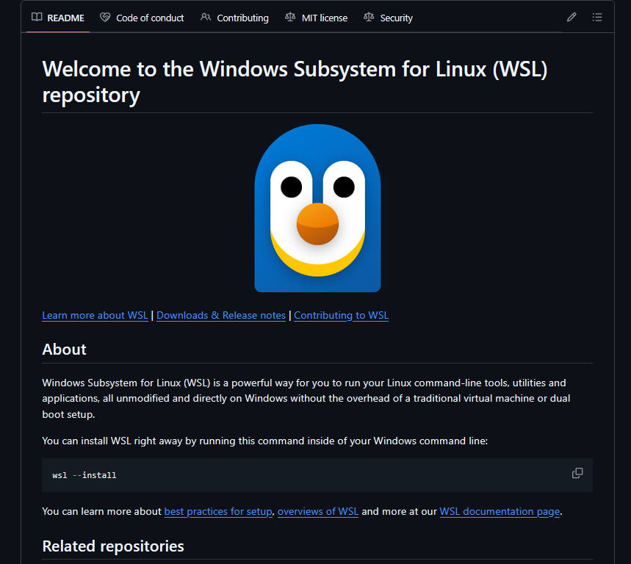Click the paragraph starting 'Windows Subsystem for Linux (WSL) is'

tap(306, 398)
